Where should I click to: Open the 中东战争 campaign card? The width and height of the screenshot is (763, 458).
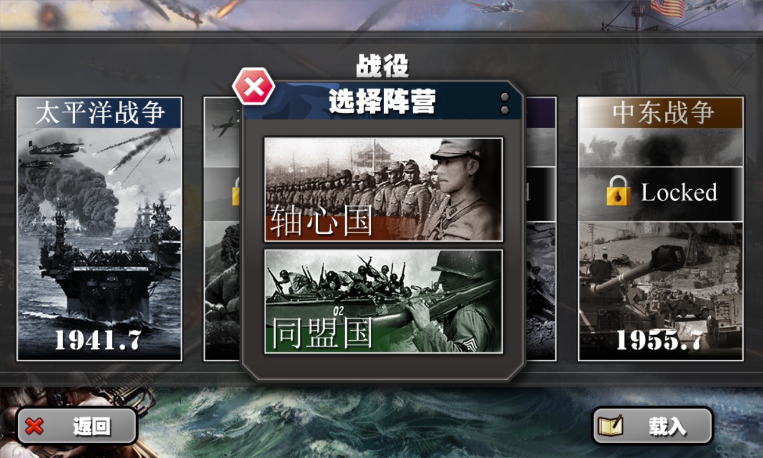point(660,229)
